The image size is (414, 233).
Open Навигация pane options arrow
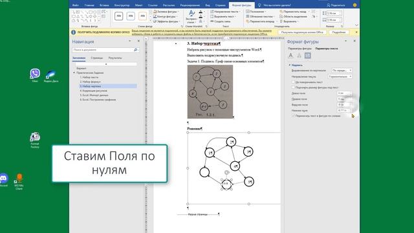[129, 41]
